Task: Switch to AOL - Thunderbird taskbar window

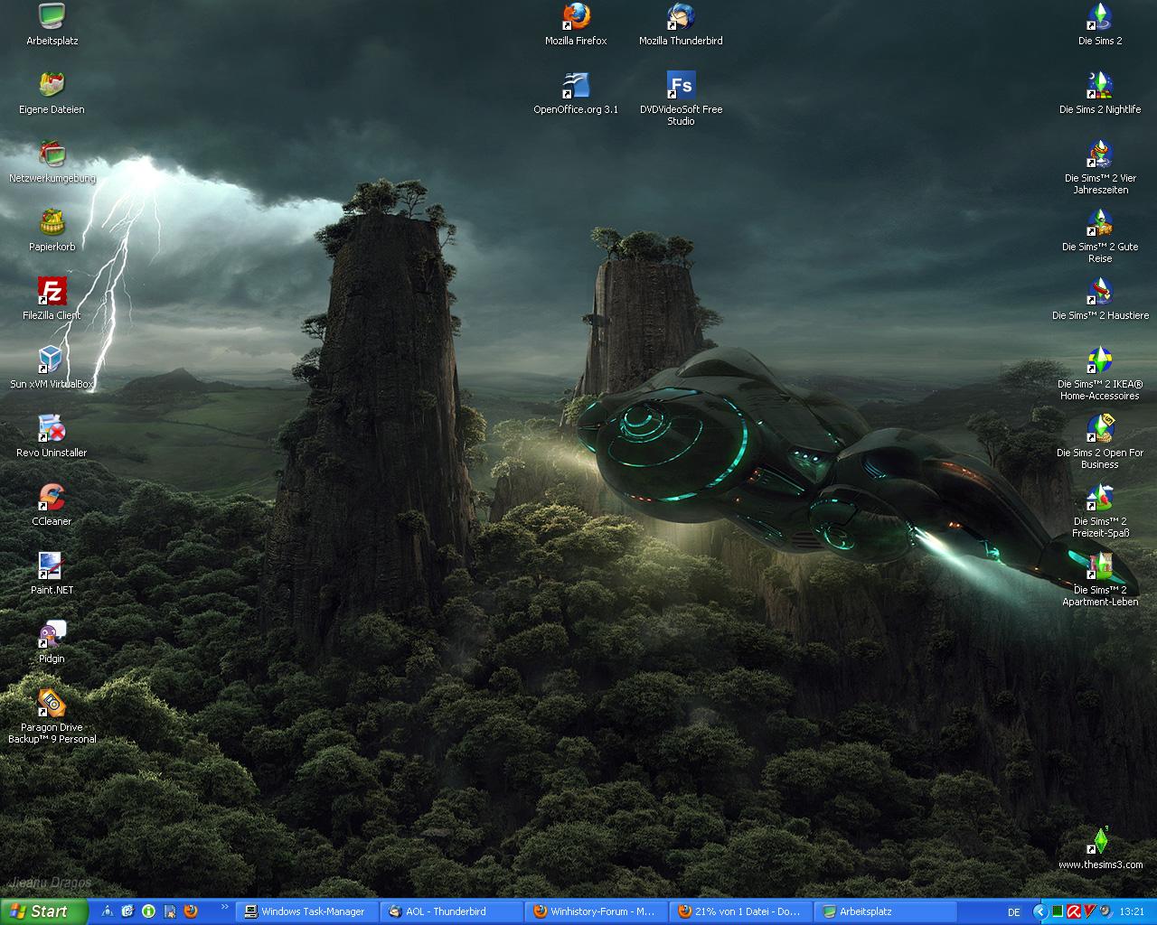Action: (x=451, y=911)
